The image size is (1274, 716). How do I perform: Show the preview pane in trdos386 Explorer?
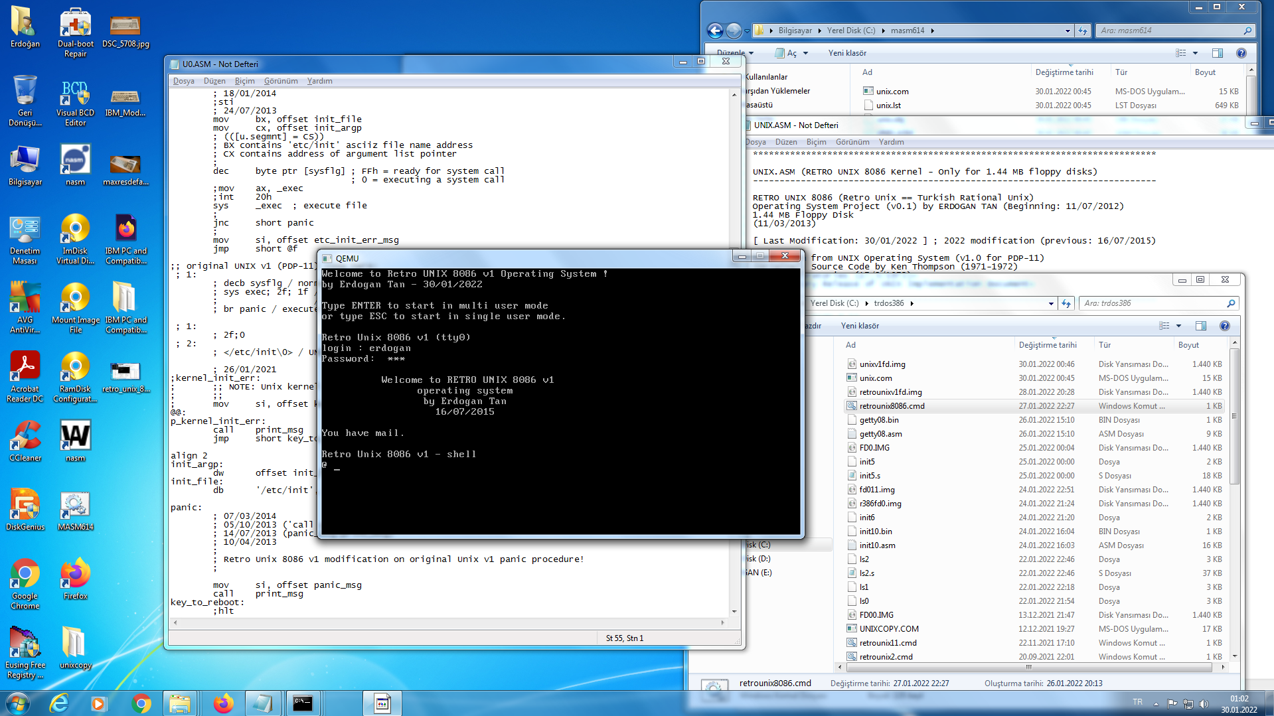tap(1200, 326)
